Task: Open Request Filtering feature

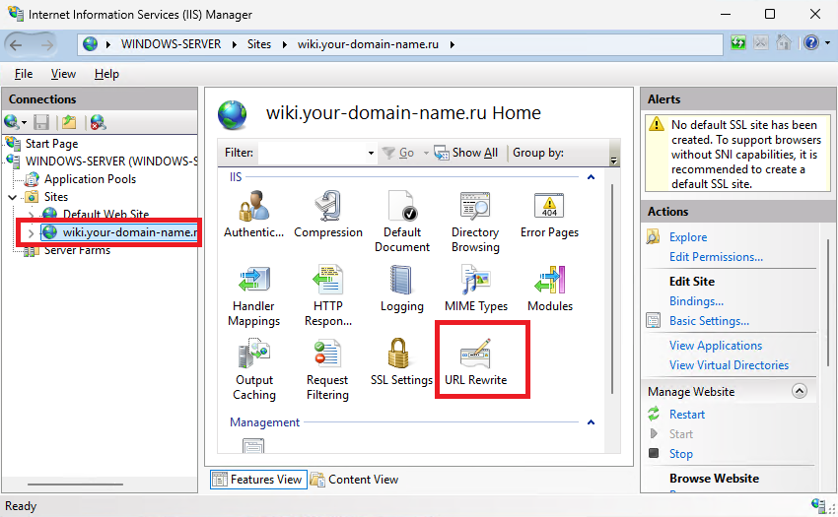Action: click(x=327, y=369)
